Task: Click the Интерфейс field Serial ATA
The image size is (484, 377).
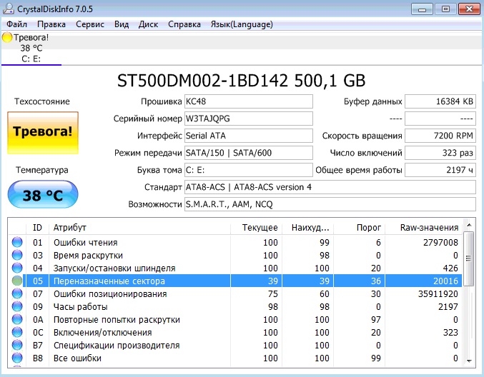Action: 249,136
